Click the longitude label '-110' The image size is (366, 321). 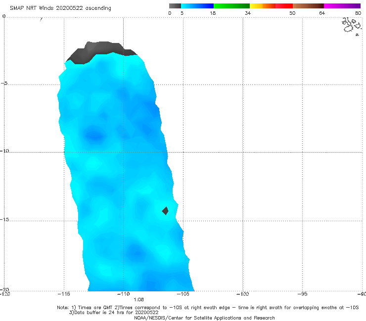(124, 294)
